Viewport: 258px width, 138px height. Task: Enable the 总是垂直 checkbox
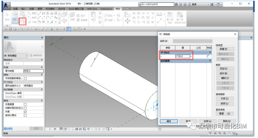coord(25,104)
